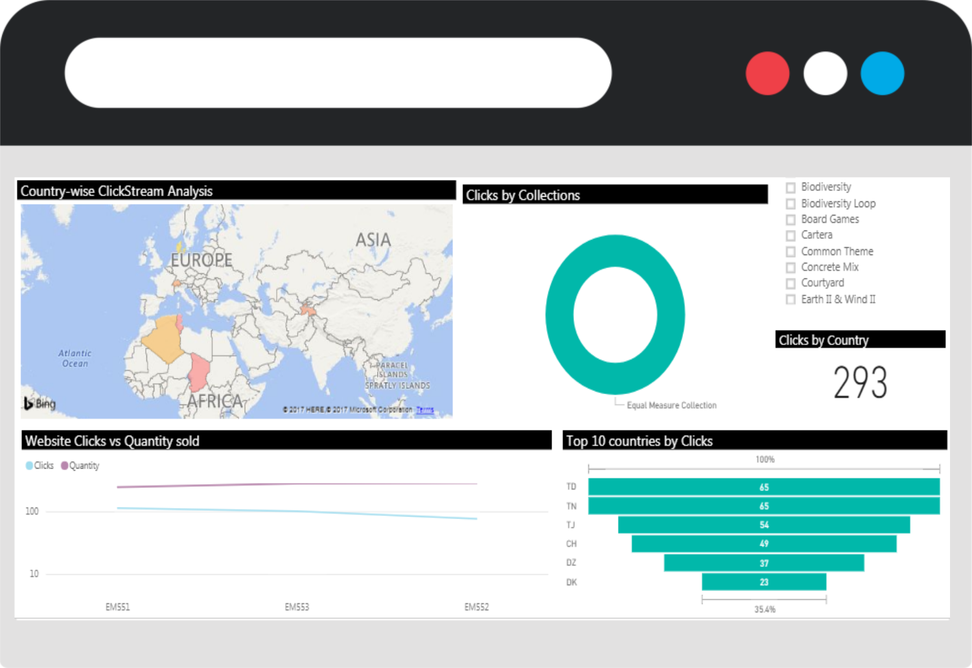
Task: Check the Earth II & Wind II option
Action: click(791, 300)
